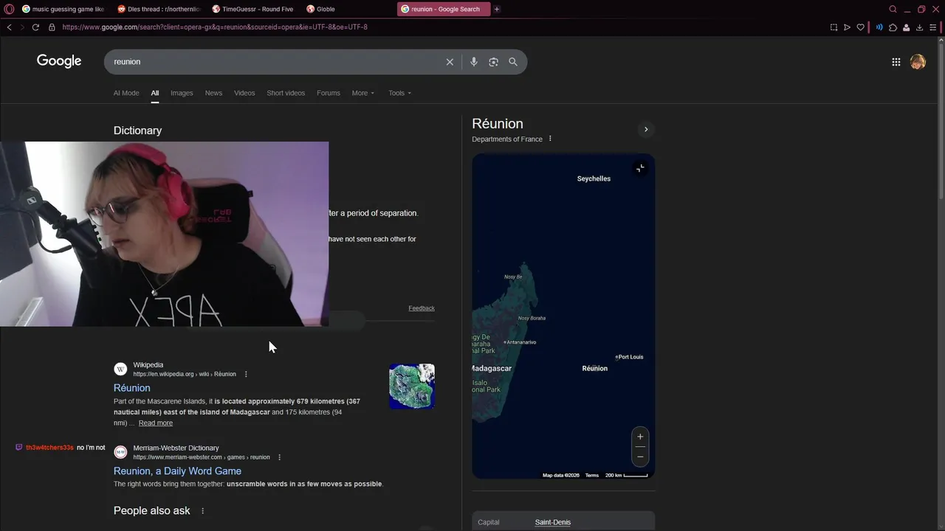Open the blue sound waves toolbar icon

[x=879, y=27]
